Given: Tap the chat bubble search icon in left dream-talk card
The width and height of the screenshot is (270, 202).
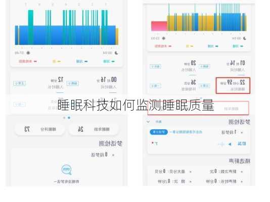Looking at the screenshot, I should [66, 170].
